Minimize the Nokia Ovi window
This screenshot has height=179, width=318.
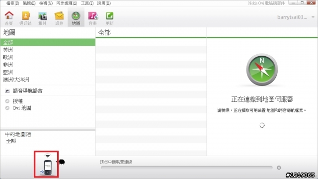coord(294,2)
